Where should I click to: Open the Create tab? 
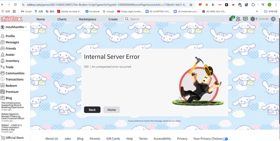click(x=113, y=19)
